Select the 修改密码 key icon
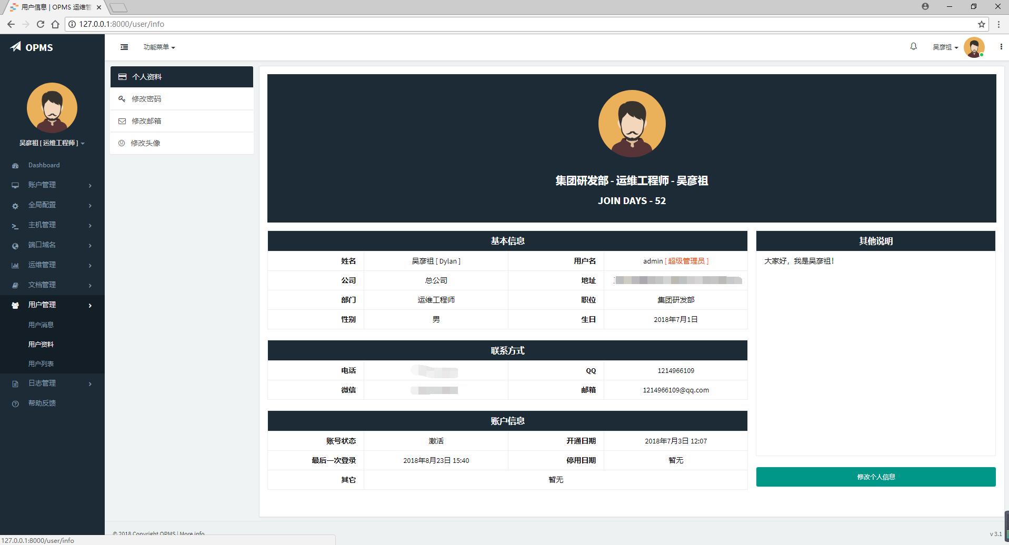Viewport: 1009px width, 545px height. (122, 99)
